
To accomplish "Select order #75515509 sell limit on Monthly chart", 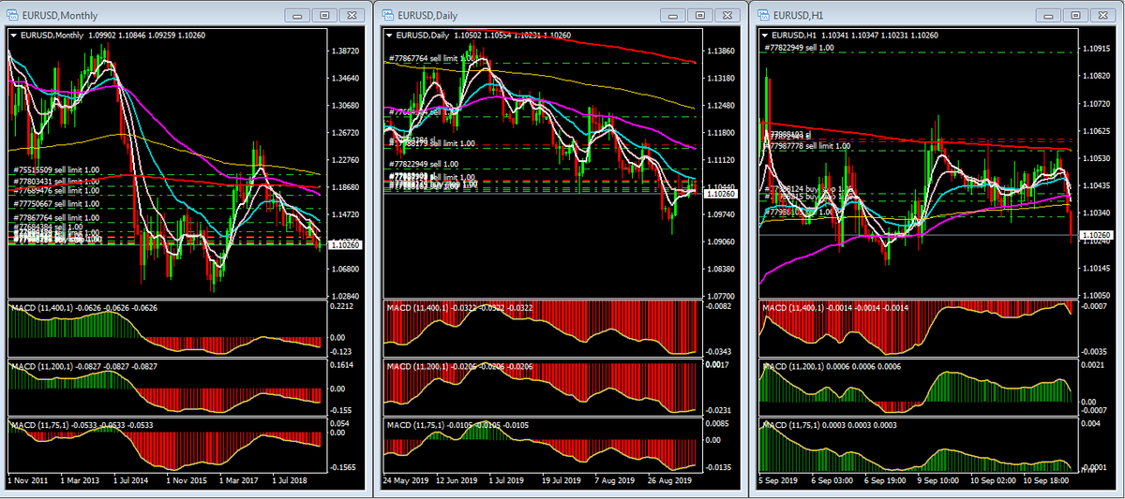I will 56,169.
